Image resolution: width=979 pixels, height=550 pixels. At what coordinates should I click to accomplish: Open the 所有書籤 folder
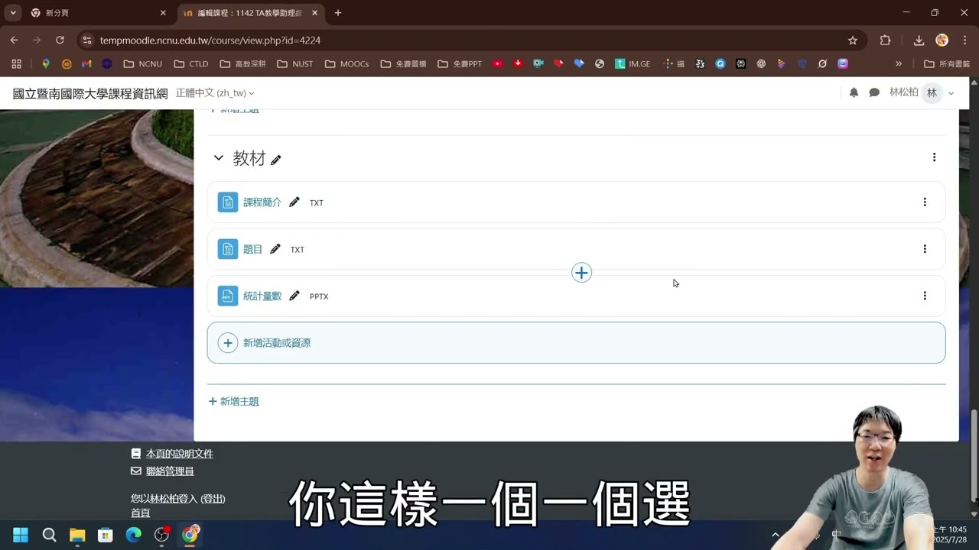point(947,64)
